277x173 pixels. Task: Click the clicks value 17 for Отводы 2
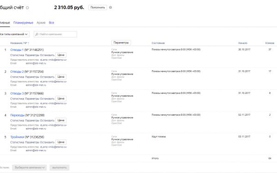pyautogui.click(x=270, y=71)
